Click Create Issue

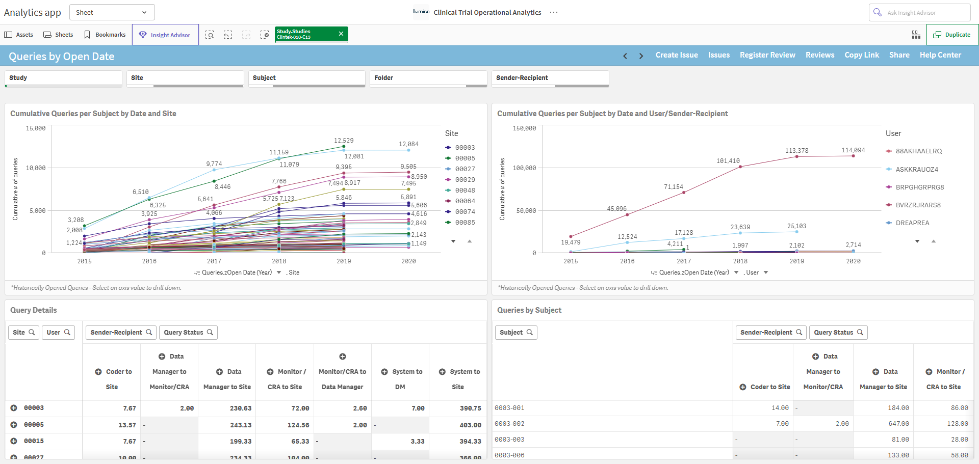tap(677, 55)
